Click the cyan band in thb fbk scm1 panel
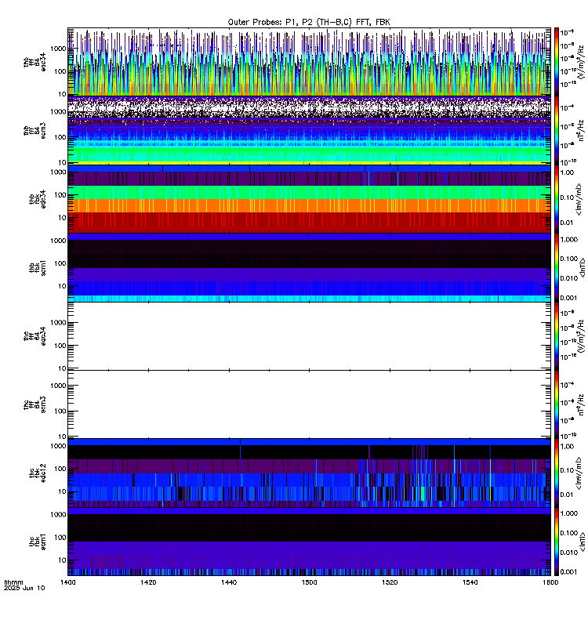588x627 pixels. (x=309, y=299)
